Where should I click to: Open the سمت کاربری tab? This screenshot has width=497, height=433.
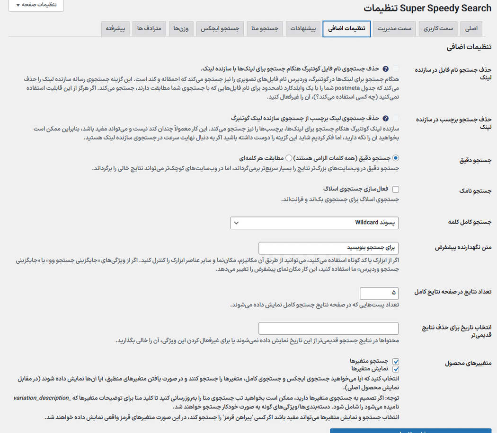point(438,29)
